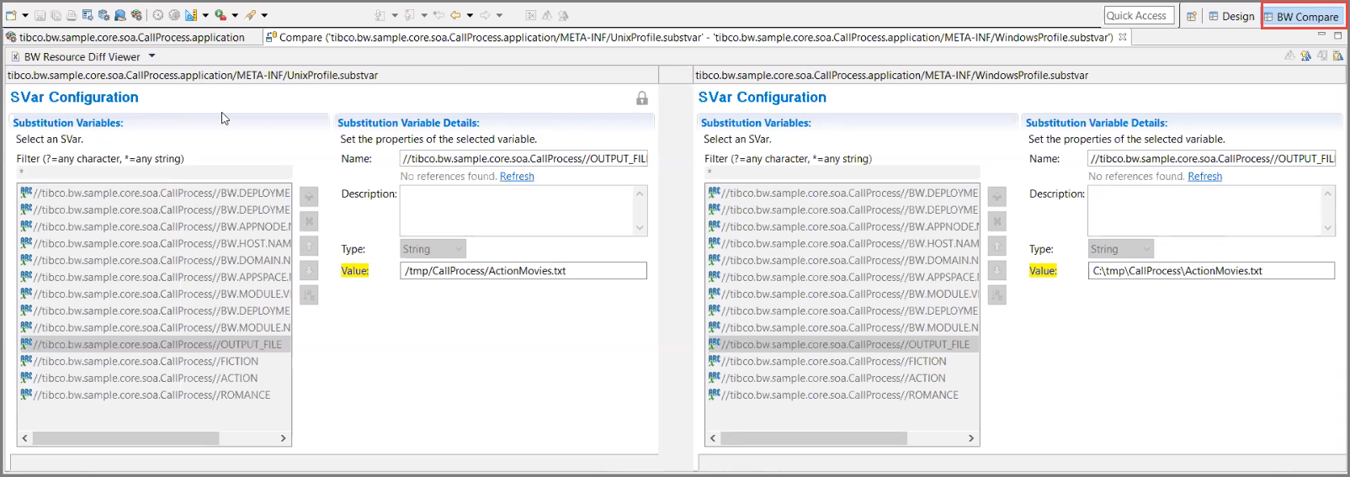The image size is (1350, 477).
Task: Switch to the Design perspective
Action: point(1231,16)
